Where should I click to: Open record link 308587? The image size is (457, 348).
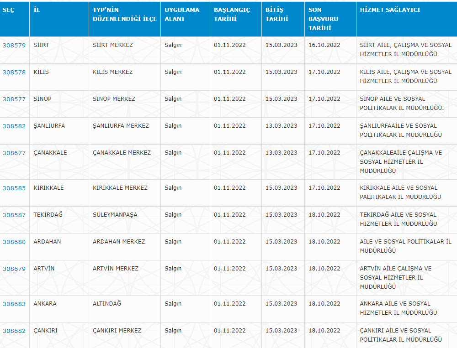coord(14,215)
